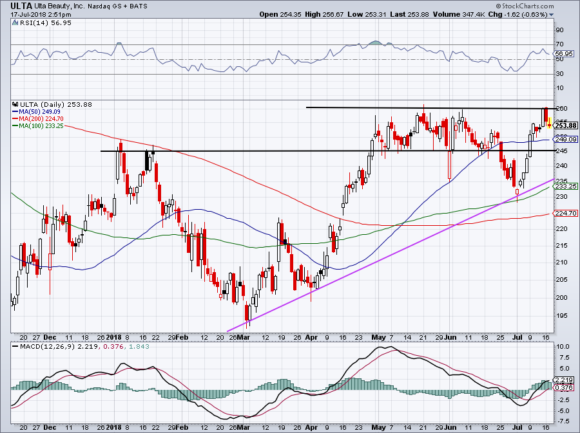Click the 224.70 MA200 price tag
Viewport: 580px width, 433px height.
[566, 214]
